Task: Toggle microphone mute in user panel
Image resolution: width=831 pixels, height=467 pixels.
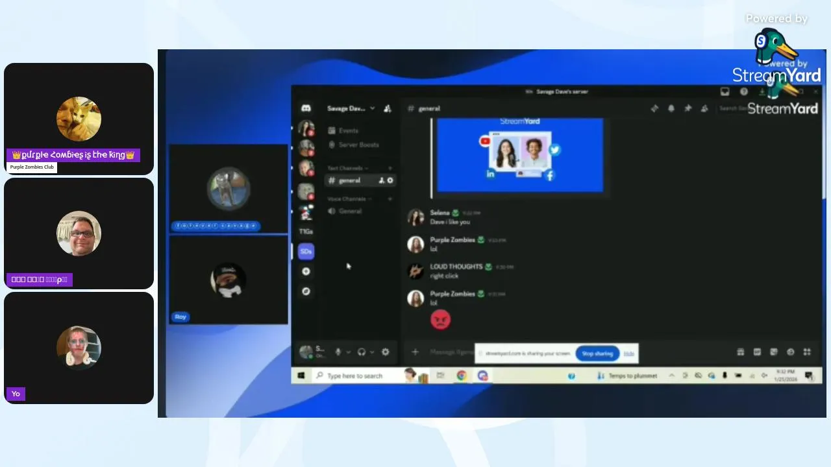Action: [x=338, y=352]
